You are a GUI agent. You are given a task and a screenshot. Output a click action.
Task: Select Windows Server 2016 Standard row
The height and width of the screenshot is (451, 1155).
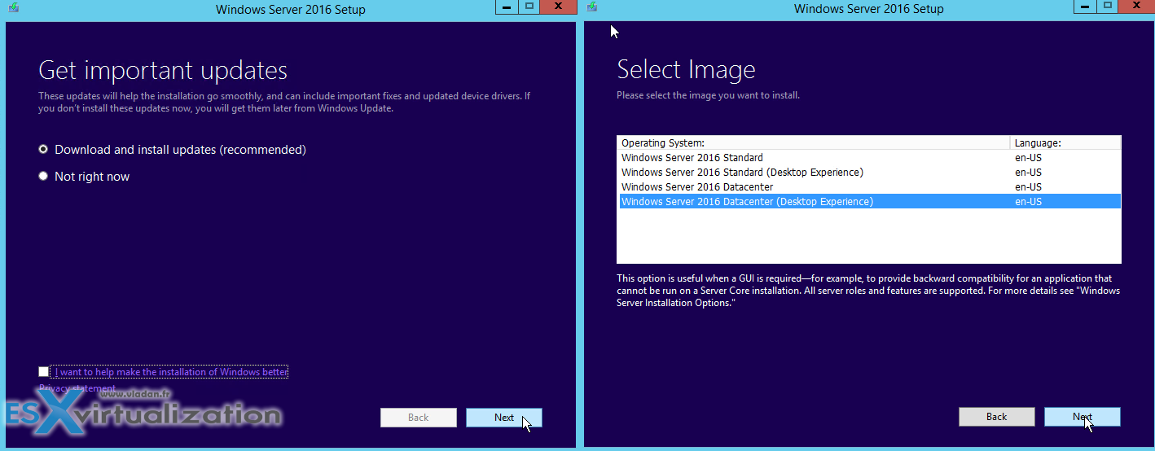coord(870,158)
